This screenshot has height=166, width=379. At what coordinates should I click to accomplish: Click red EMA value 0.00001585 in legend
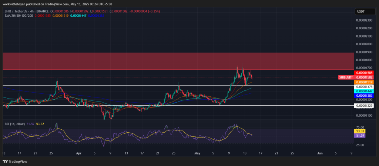coord(43,16)
